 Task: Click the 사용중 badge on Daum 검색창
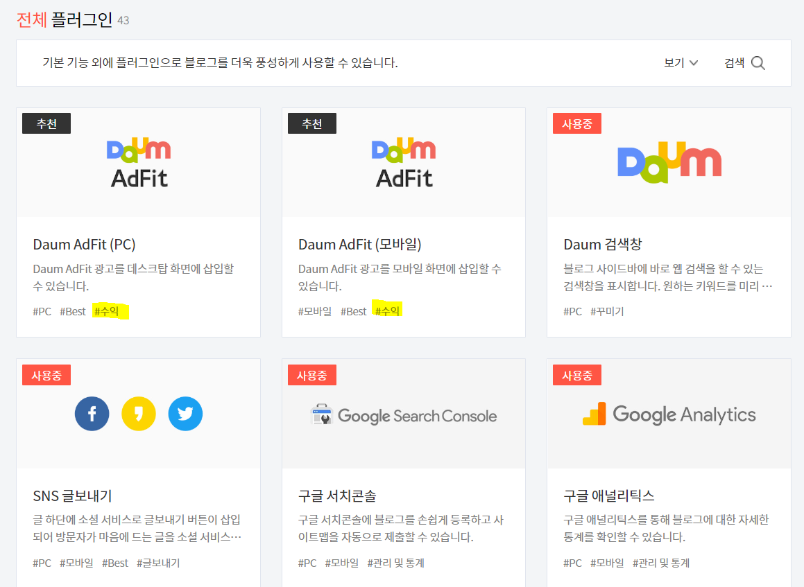[577, 123]
